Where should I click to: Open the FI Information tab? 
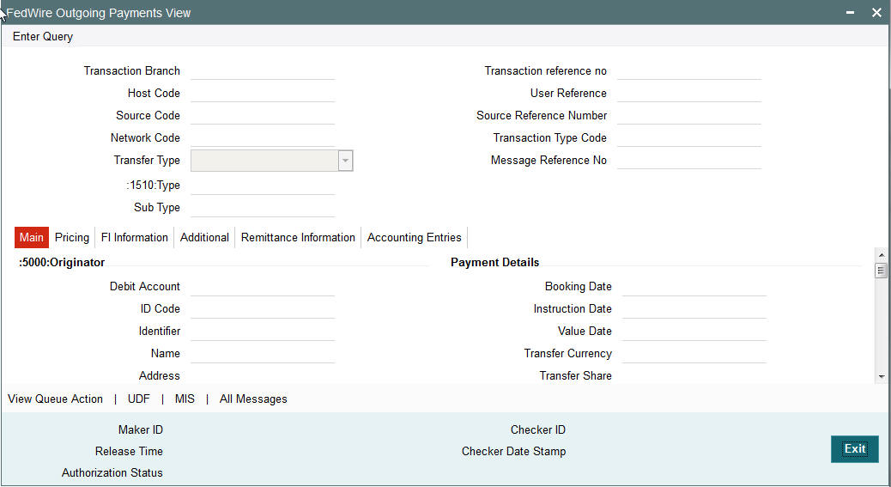tap(135, 238)
